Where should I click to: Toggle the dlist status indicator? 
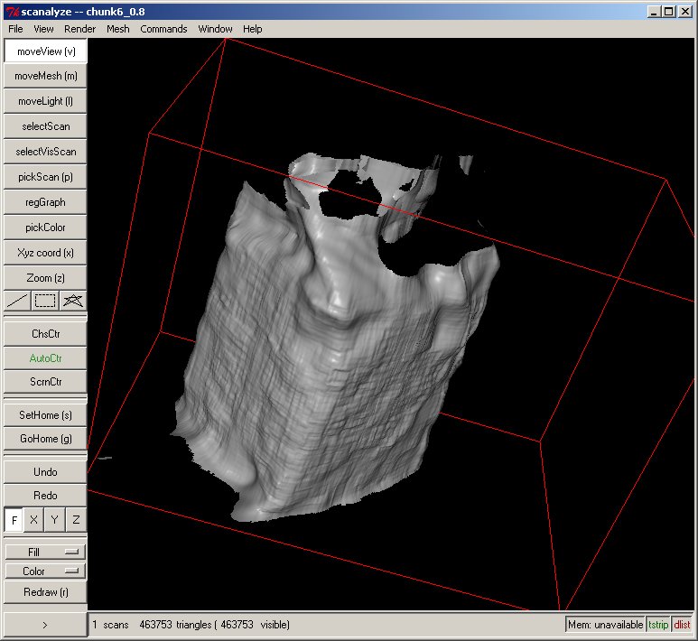pos(682,625)
